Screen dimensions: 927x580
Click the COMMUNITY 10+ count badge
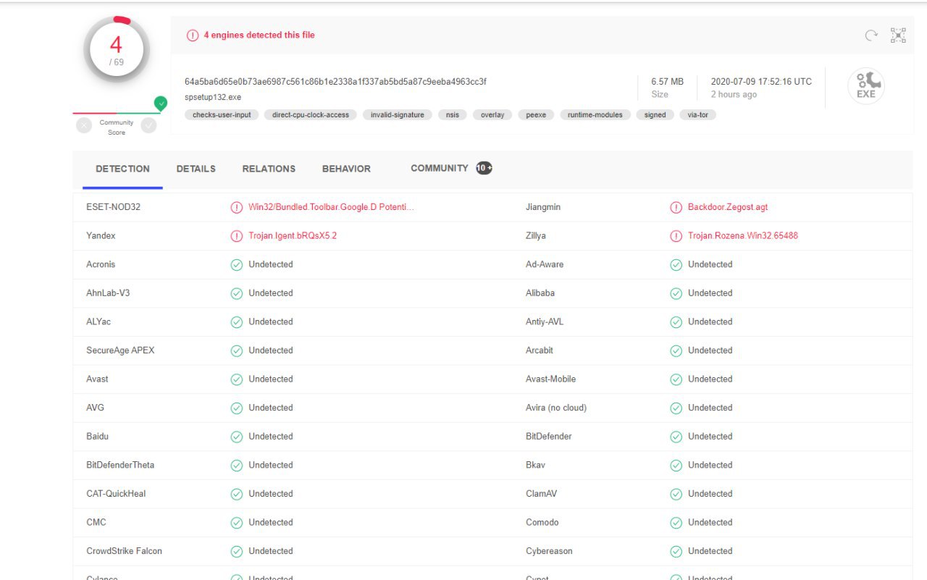(x=484, y=168)
